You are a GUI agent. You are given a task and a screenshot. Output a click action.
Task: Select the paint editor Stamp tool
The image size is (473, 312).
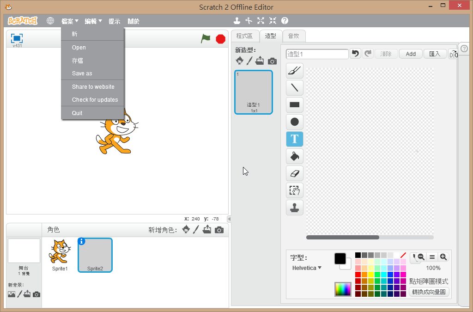[294, 208]
